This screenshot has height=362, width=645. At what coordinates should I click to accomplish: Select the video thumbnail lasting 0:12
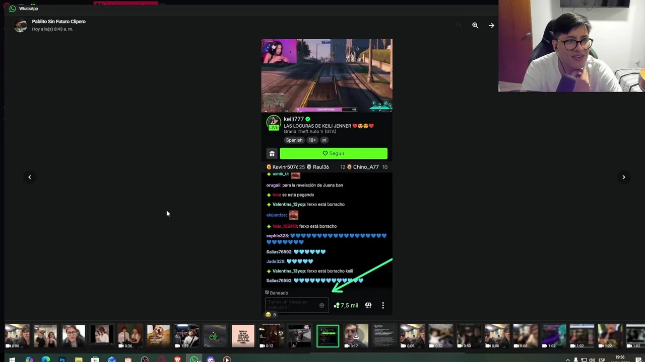tap(271, 336)
